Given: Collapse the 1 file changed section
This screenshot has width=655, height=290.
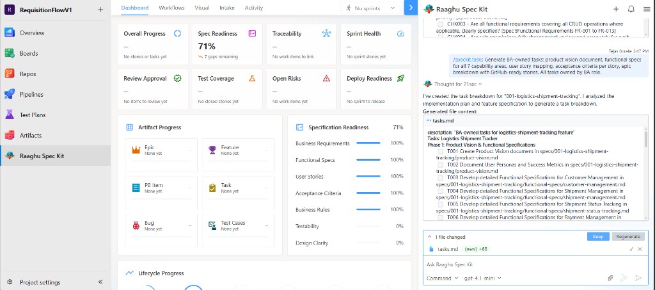Looking at the screenshot, I should 429,237.
